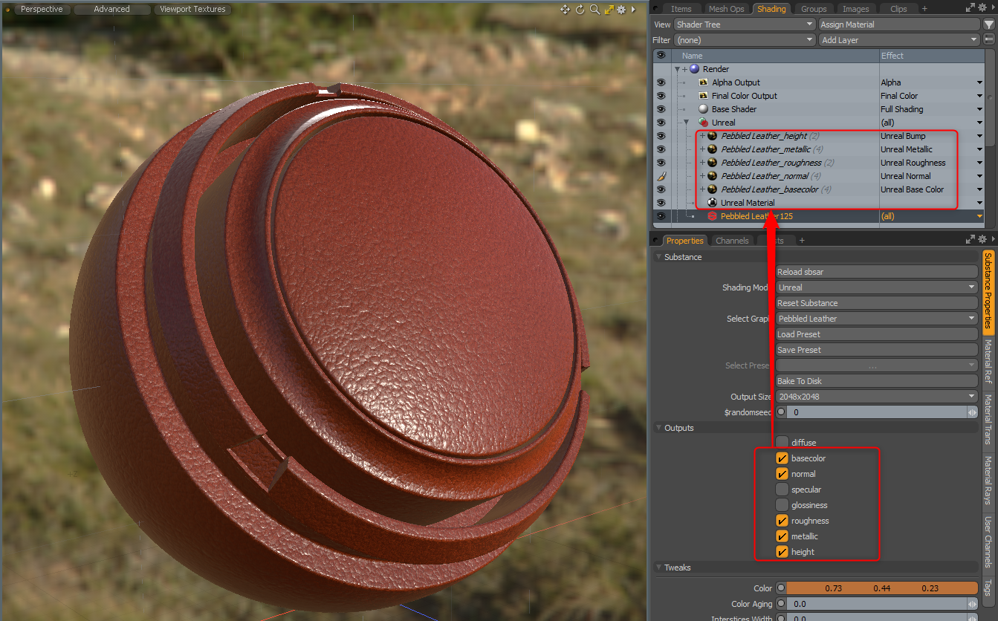The height and width of the screenshot is (621, 998).
Task: Click the paintbrush icon beside Pebbled Leather_normal
Action: (661, 176)
